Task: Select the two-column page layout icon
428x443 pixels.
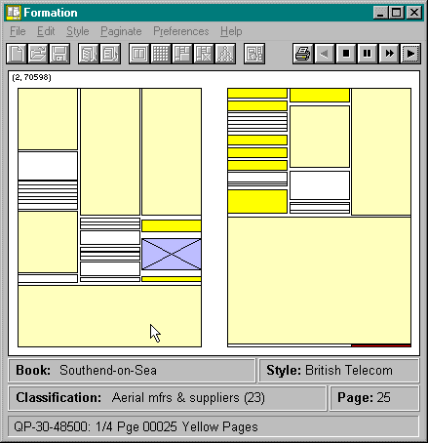Action: (x=139, y=54)
